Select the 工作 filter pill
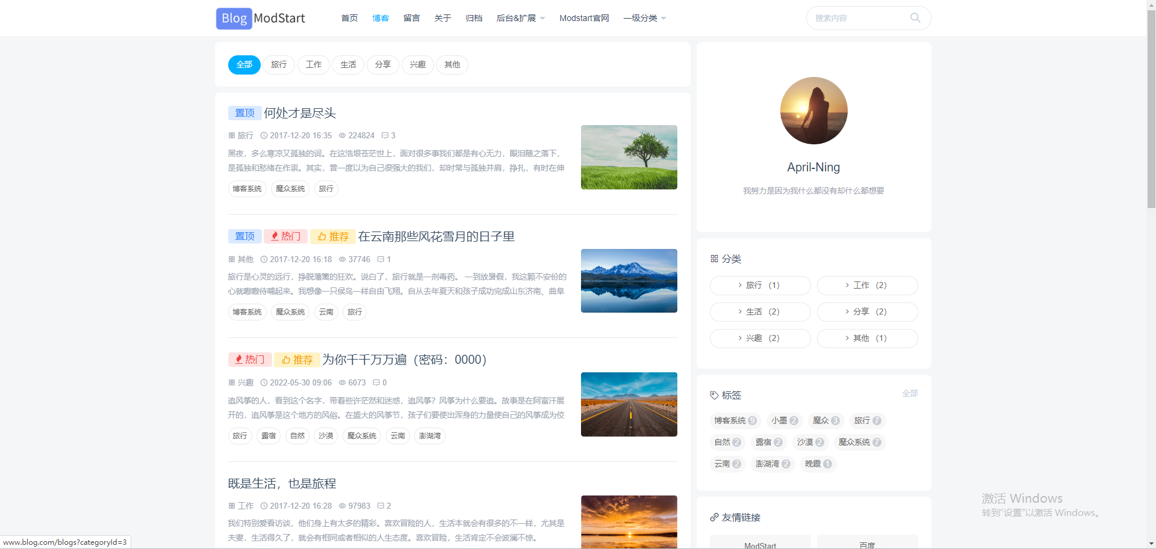This screenshot has height=549, width=1156. (314, 64)
